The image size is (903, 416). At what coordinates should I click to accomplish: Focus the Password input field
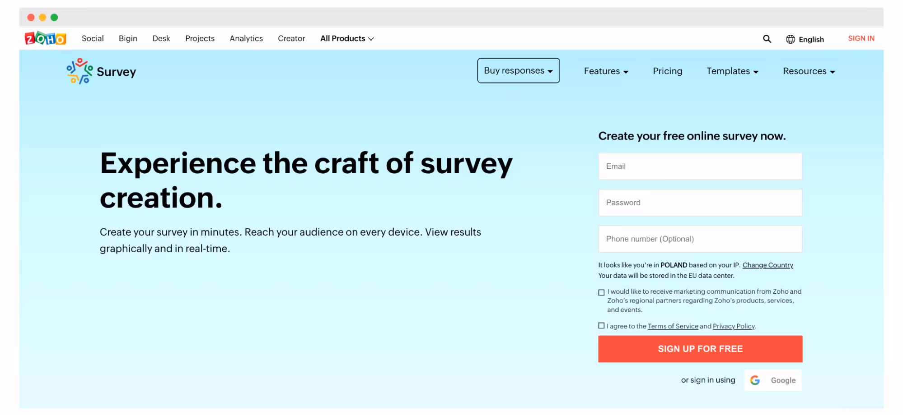point(700,203)
